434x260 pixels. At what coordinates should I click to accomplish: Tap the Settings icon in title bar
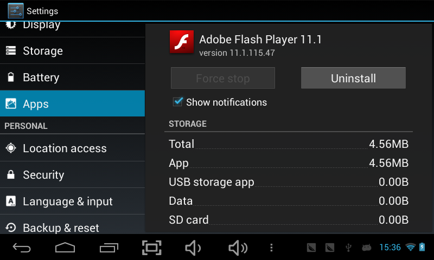(16, 11)
